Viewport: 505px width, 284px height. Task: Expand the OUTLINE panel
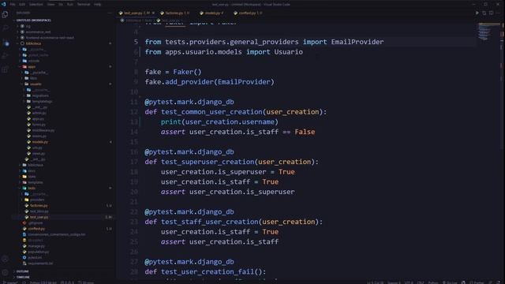click(23, 271)
